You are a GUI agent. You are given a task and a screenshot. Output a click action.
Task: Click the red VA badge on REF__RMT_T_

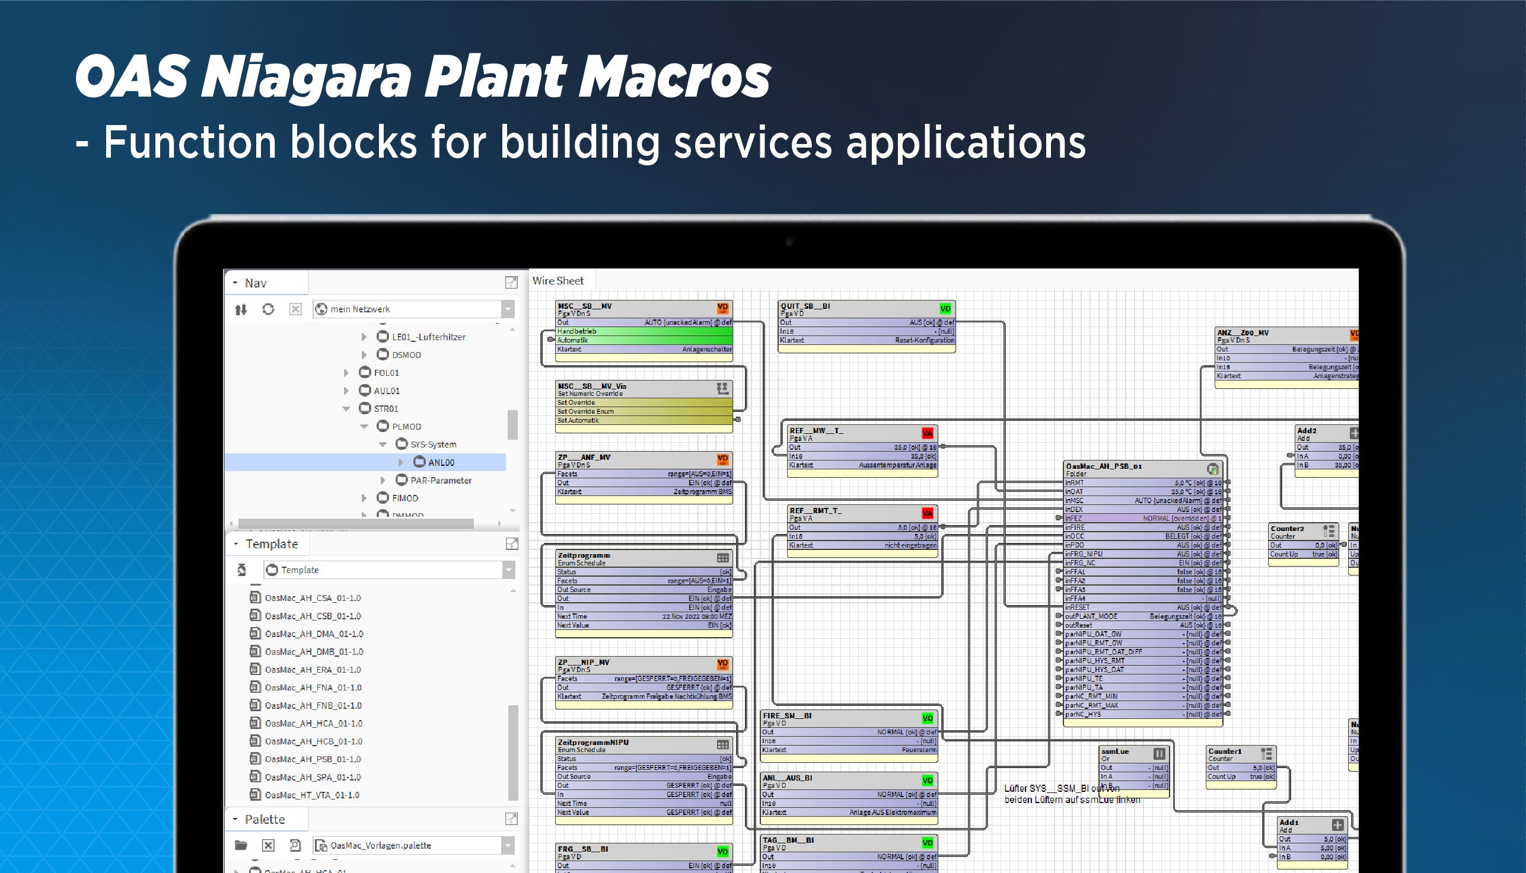tap(928, 513)
